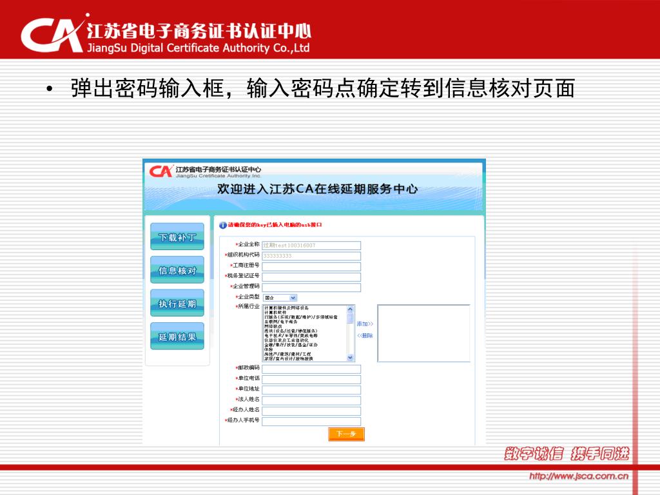Click the 企业全称 input field
Image resolution: width=660 pixels, height=495 pixels.
[311, 246]
